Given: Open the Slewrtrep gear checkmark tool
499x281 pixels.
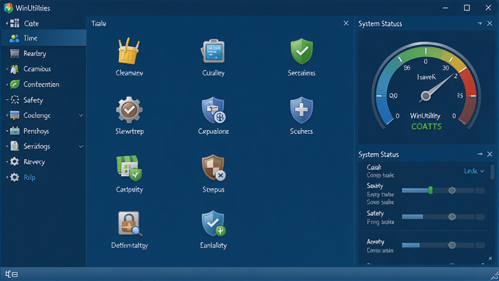Looking at the screenshot, I should (129, 110).
